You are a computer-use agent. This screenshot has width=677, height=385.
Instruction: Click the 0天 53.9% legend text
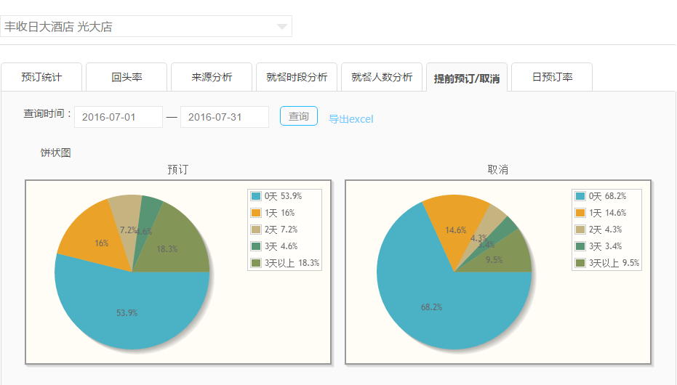284,196
